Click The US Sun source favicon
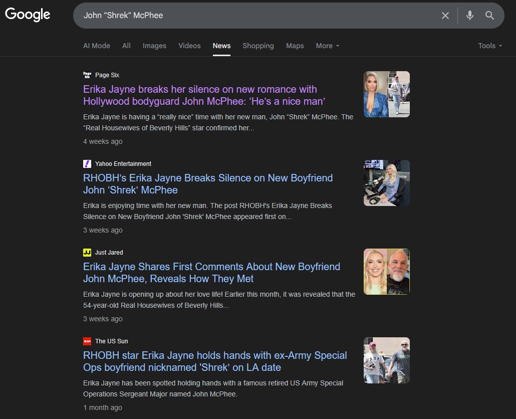516x419 pixels. click(x=87, y=341)
